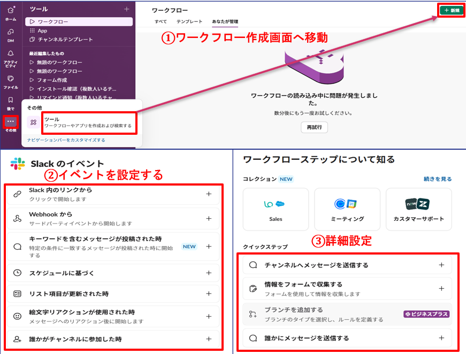Screen dimensions: 466x354
Task: Open the ホーム (Home) sidebar icon
Action: click(10, 11)
